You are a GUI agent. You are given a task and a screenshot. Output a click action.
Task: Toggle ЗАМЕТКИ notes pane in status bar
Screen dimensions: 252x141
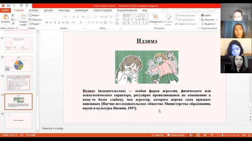pyautogui.click(x=157, y=135)
